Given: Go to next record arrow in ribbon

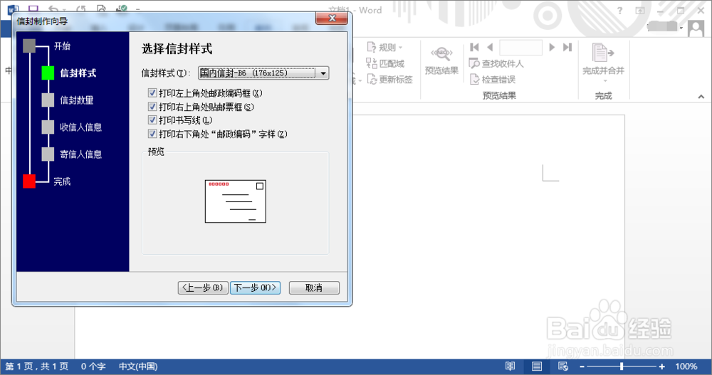Looking at the screenshot, I should point(552,47).
